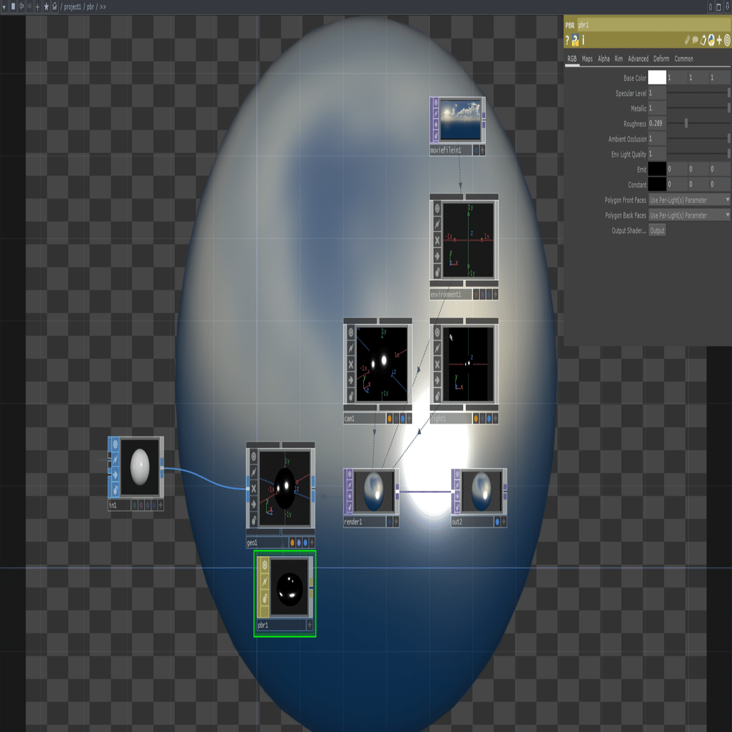Click the plus icon on render1 node label
Screen dimensions: 732x732
tap(397, 522)
